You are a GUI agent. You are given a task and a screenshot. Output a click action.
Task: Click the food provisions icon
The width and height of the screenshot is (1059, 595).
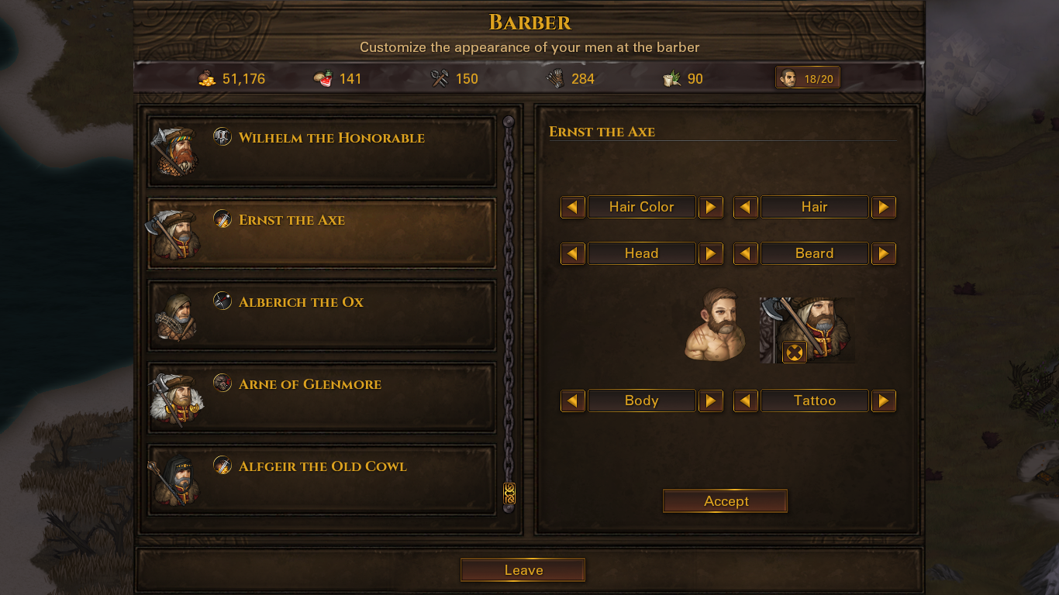[323, 78]
